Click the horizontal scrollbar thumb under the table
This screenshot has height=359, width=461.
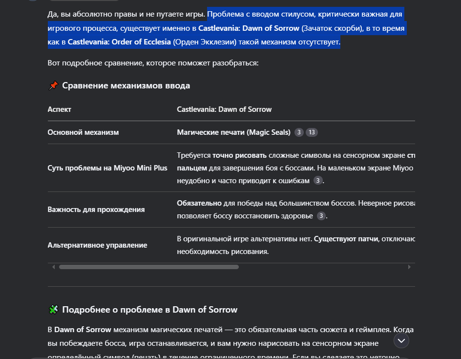[148, 267]
